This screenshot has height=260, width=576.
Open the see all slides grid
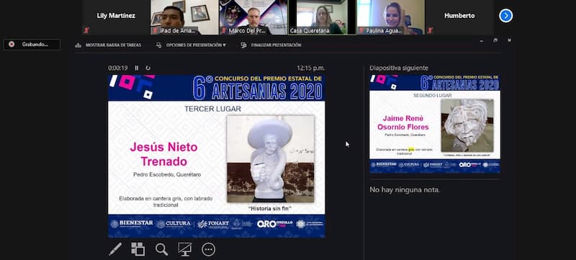pos(138,249)
